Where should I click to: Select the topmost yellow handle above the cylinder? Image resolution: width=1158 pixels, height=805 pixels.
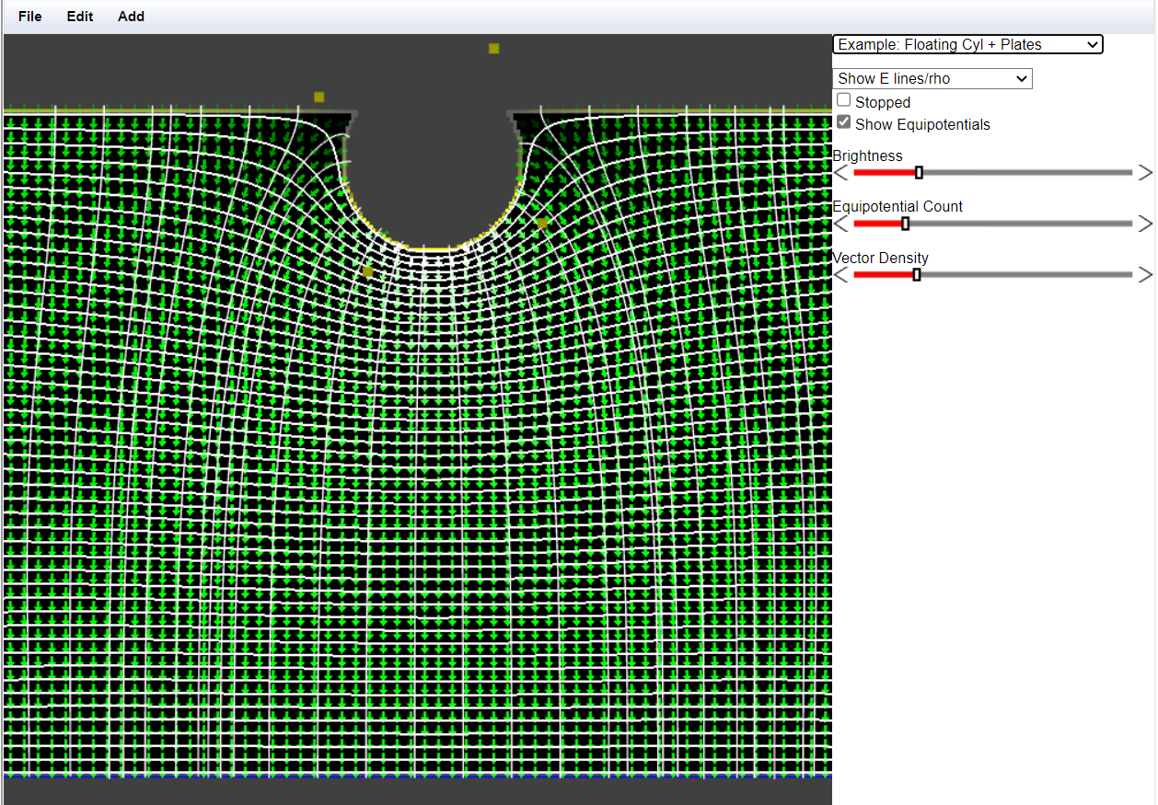click(494, 48)
